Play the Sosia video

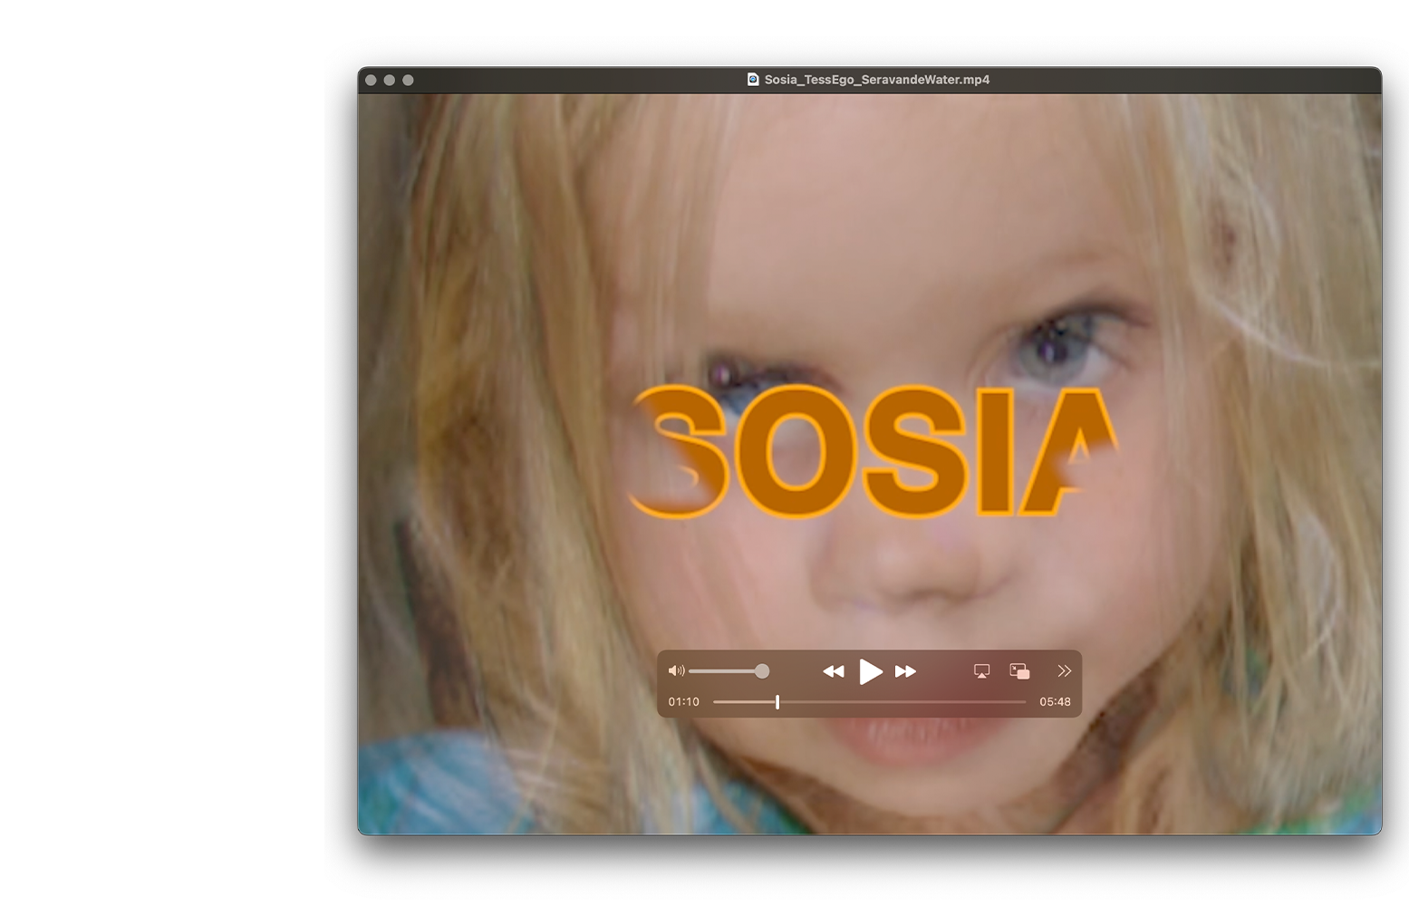[x=870, y=671]
